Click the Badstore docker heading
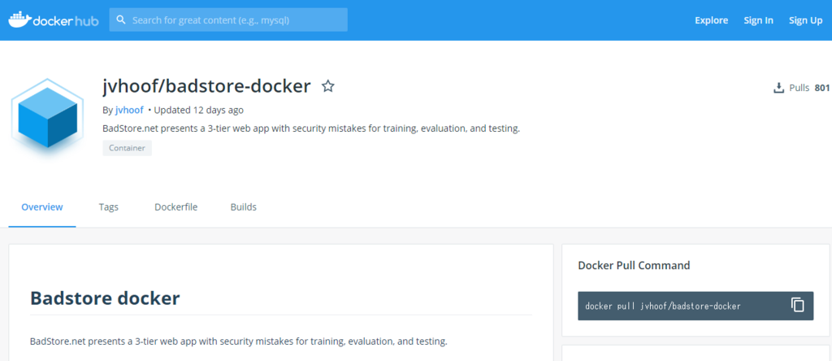 [105, 298]
